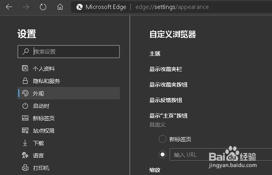Screen dimensions: 272x175
Task: Click the 输入 URL text field
Action: 221,154
